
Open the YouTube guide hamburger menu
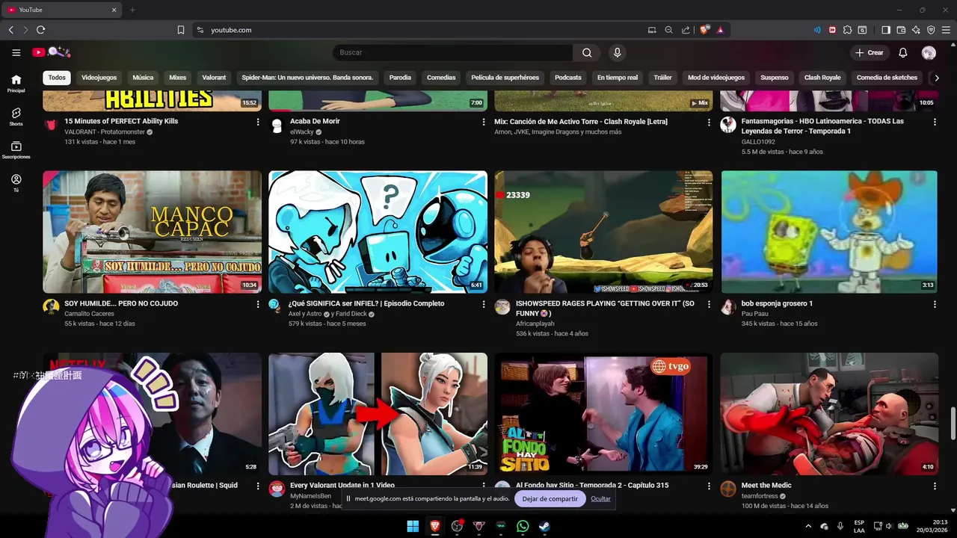point(16,52)
